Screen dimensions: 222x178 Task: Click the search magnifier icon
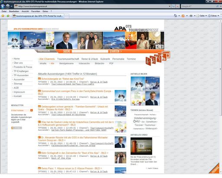coord(217,6)
